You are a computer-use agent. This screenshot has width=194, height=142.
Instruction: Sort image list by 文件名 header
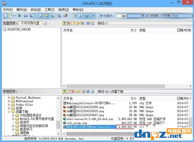pos(89,30)
